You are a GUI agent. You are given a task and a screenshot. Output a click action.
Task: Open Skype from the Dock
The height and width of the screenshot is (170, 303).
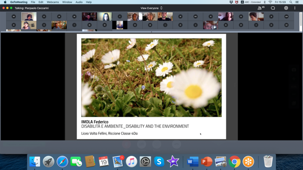coord(159,162)
